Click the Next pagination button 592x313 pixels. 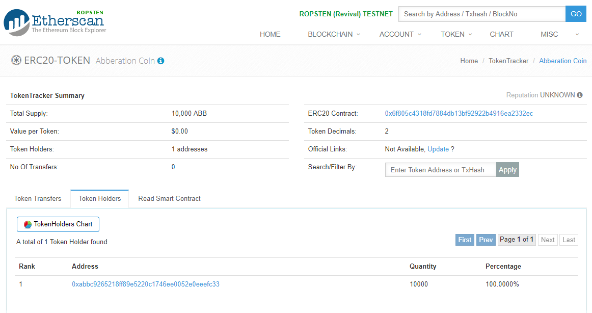tap(548, 240)
